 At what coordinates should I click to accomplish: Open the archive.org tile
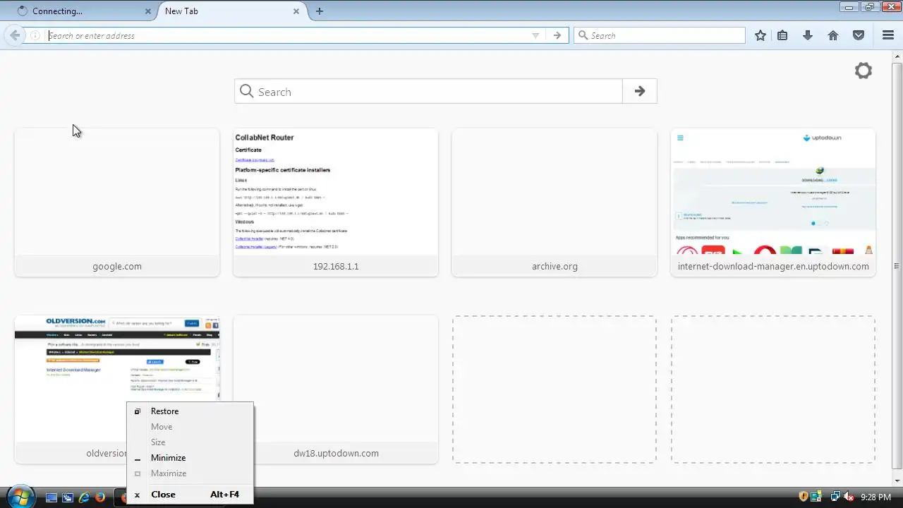tap(554, 202)
